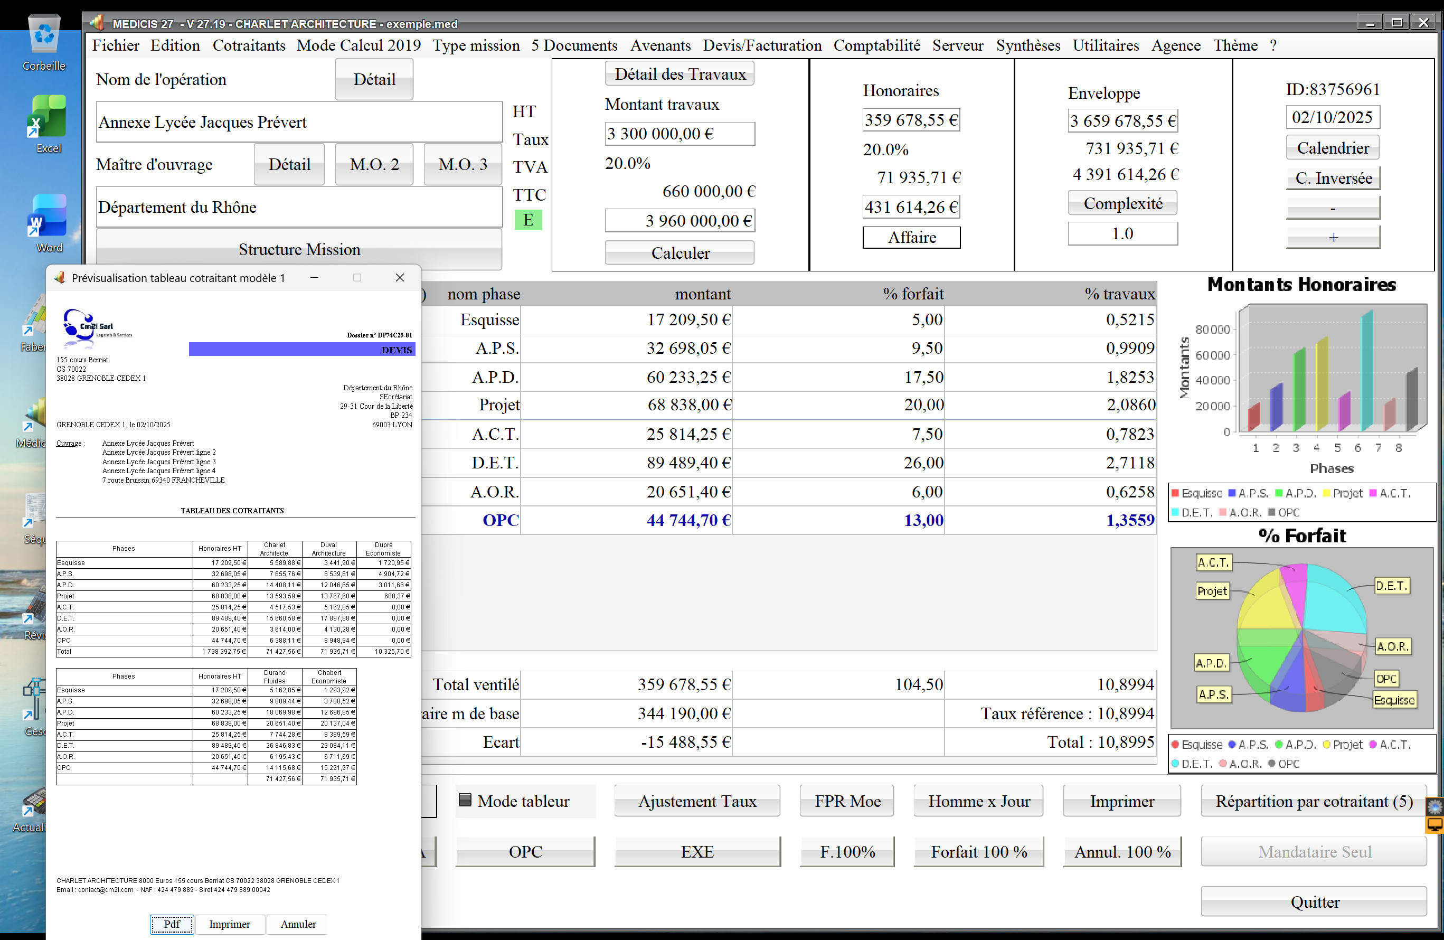Open the Thème menu

1235,45
